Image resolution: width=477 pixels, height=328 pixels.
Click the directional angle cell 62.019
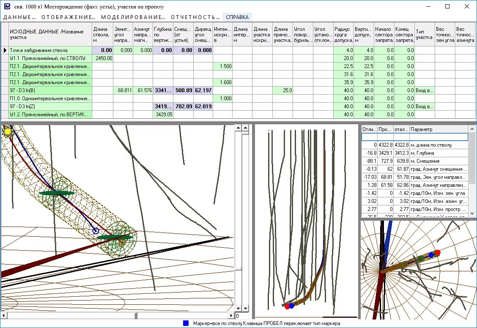(x=203, y=107)
